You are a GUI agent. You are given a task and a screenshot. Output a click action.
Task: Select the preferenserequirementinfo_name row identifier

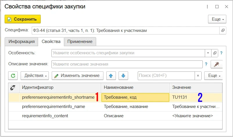(60, 107)
